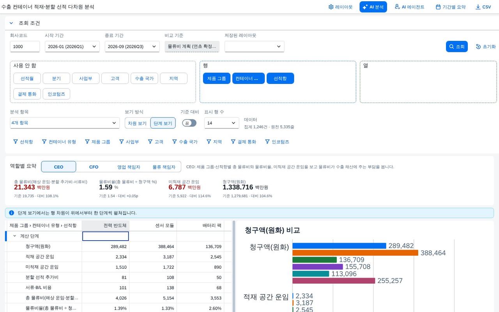
Task: Open the 컨테이너 유형 funnel filter
Action: point(59,142)
